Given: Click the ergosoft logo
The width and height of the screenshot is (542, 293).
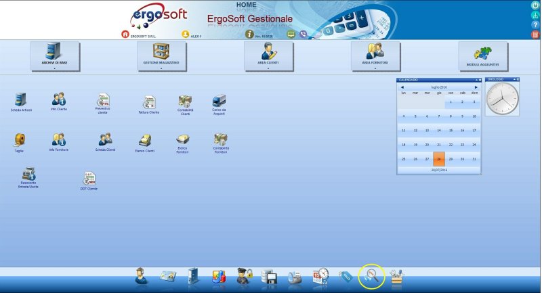Looking at the screenshot, I should [x=159, y=15].
